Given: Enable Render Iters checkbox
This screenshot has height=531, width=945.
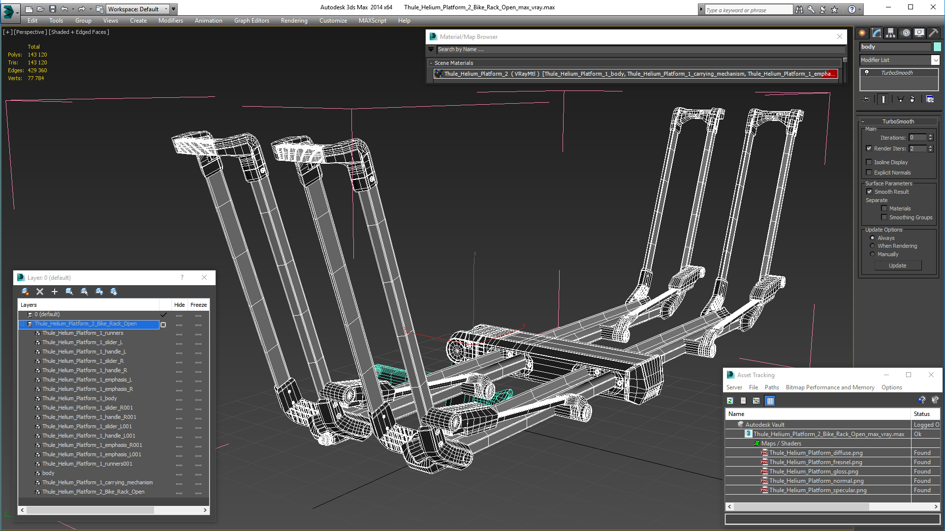Looking at the screenshot, I should pyautogui.click(x=869, y=148).
